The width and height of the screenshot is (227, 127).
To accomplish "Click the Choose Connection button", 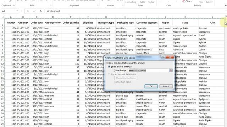I will tap(126, 78).
